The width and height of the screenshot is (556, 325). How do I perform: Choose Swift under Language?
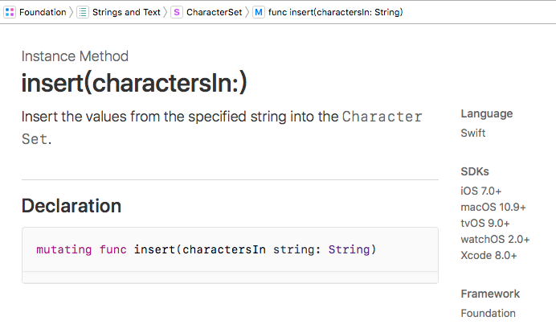tap(473, 133)
